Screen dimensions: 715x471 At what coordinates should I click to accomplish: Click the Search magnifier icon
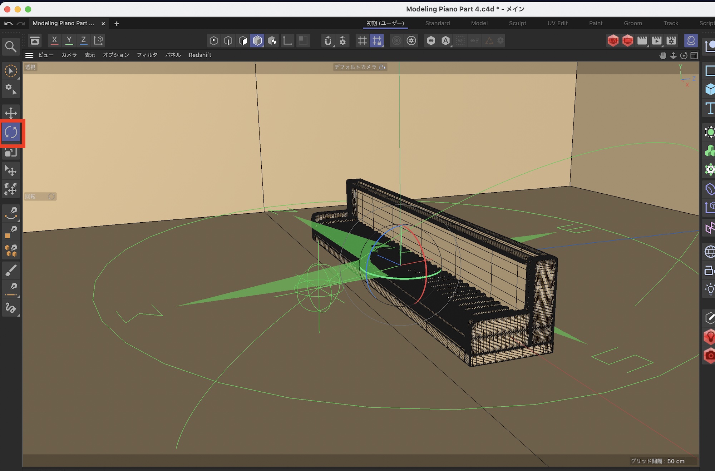click(11, 47)
